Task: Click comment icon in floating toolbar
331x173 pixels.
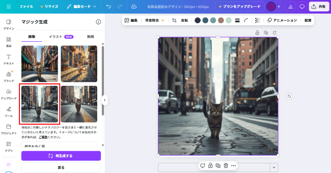Action: (202, 165)
